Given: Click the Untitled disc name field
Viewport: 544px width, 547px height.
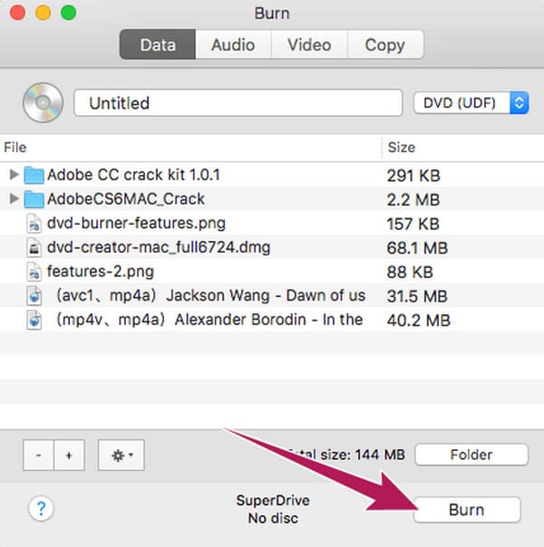Looking at the screenshot, I should 238,103.
